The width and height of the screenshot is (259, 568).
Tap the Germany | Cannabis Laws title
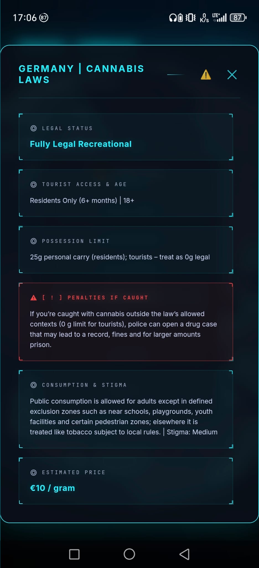click(x=81, y=74)
